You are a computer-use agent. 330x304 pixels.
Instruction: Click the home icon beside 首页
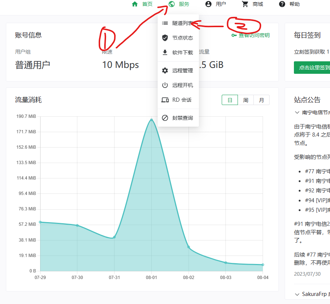point(135,4)
